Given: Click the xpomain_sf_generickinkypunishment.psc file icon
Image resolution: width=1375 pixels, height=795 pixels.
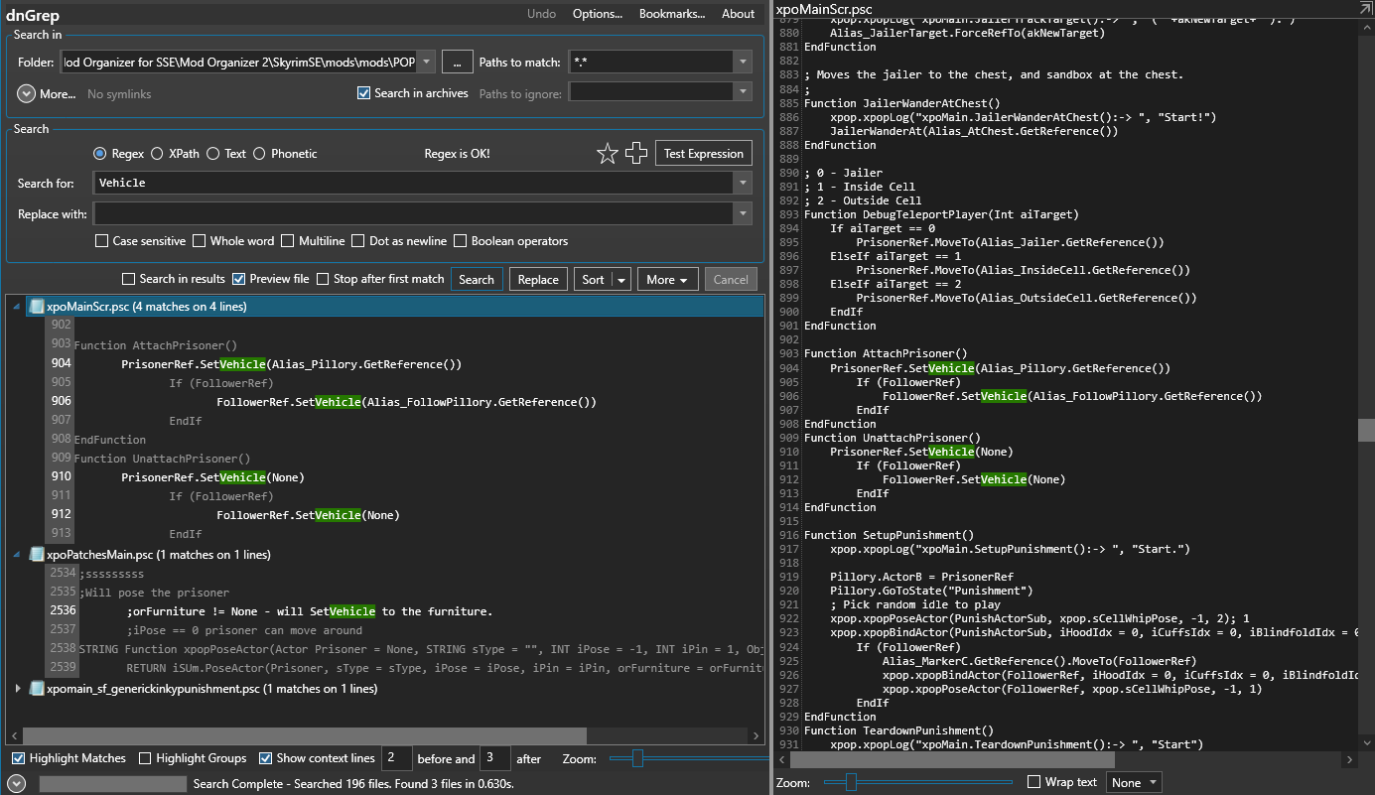Looking at the screenshot, I should 37,689.
